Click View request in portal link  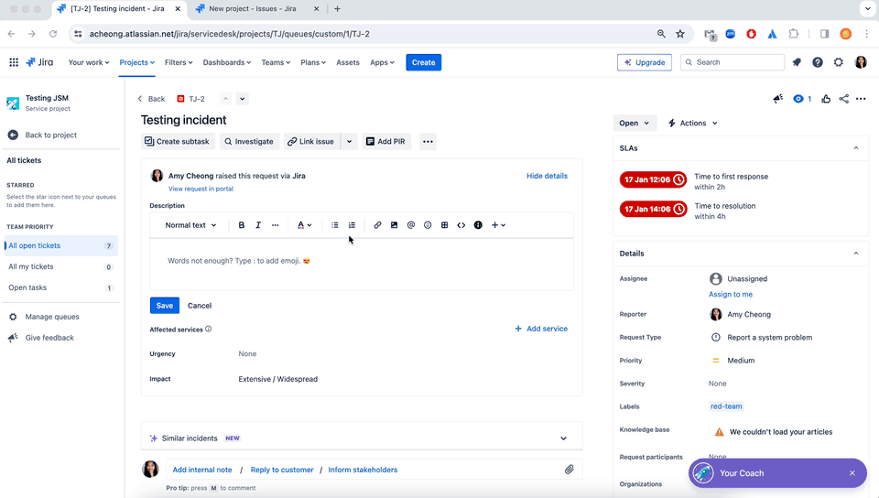coord(201,189)
